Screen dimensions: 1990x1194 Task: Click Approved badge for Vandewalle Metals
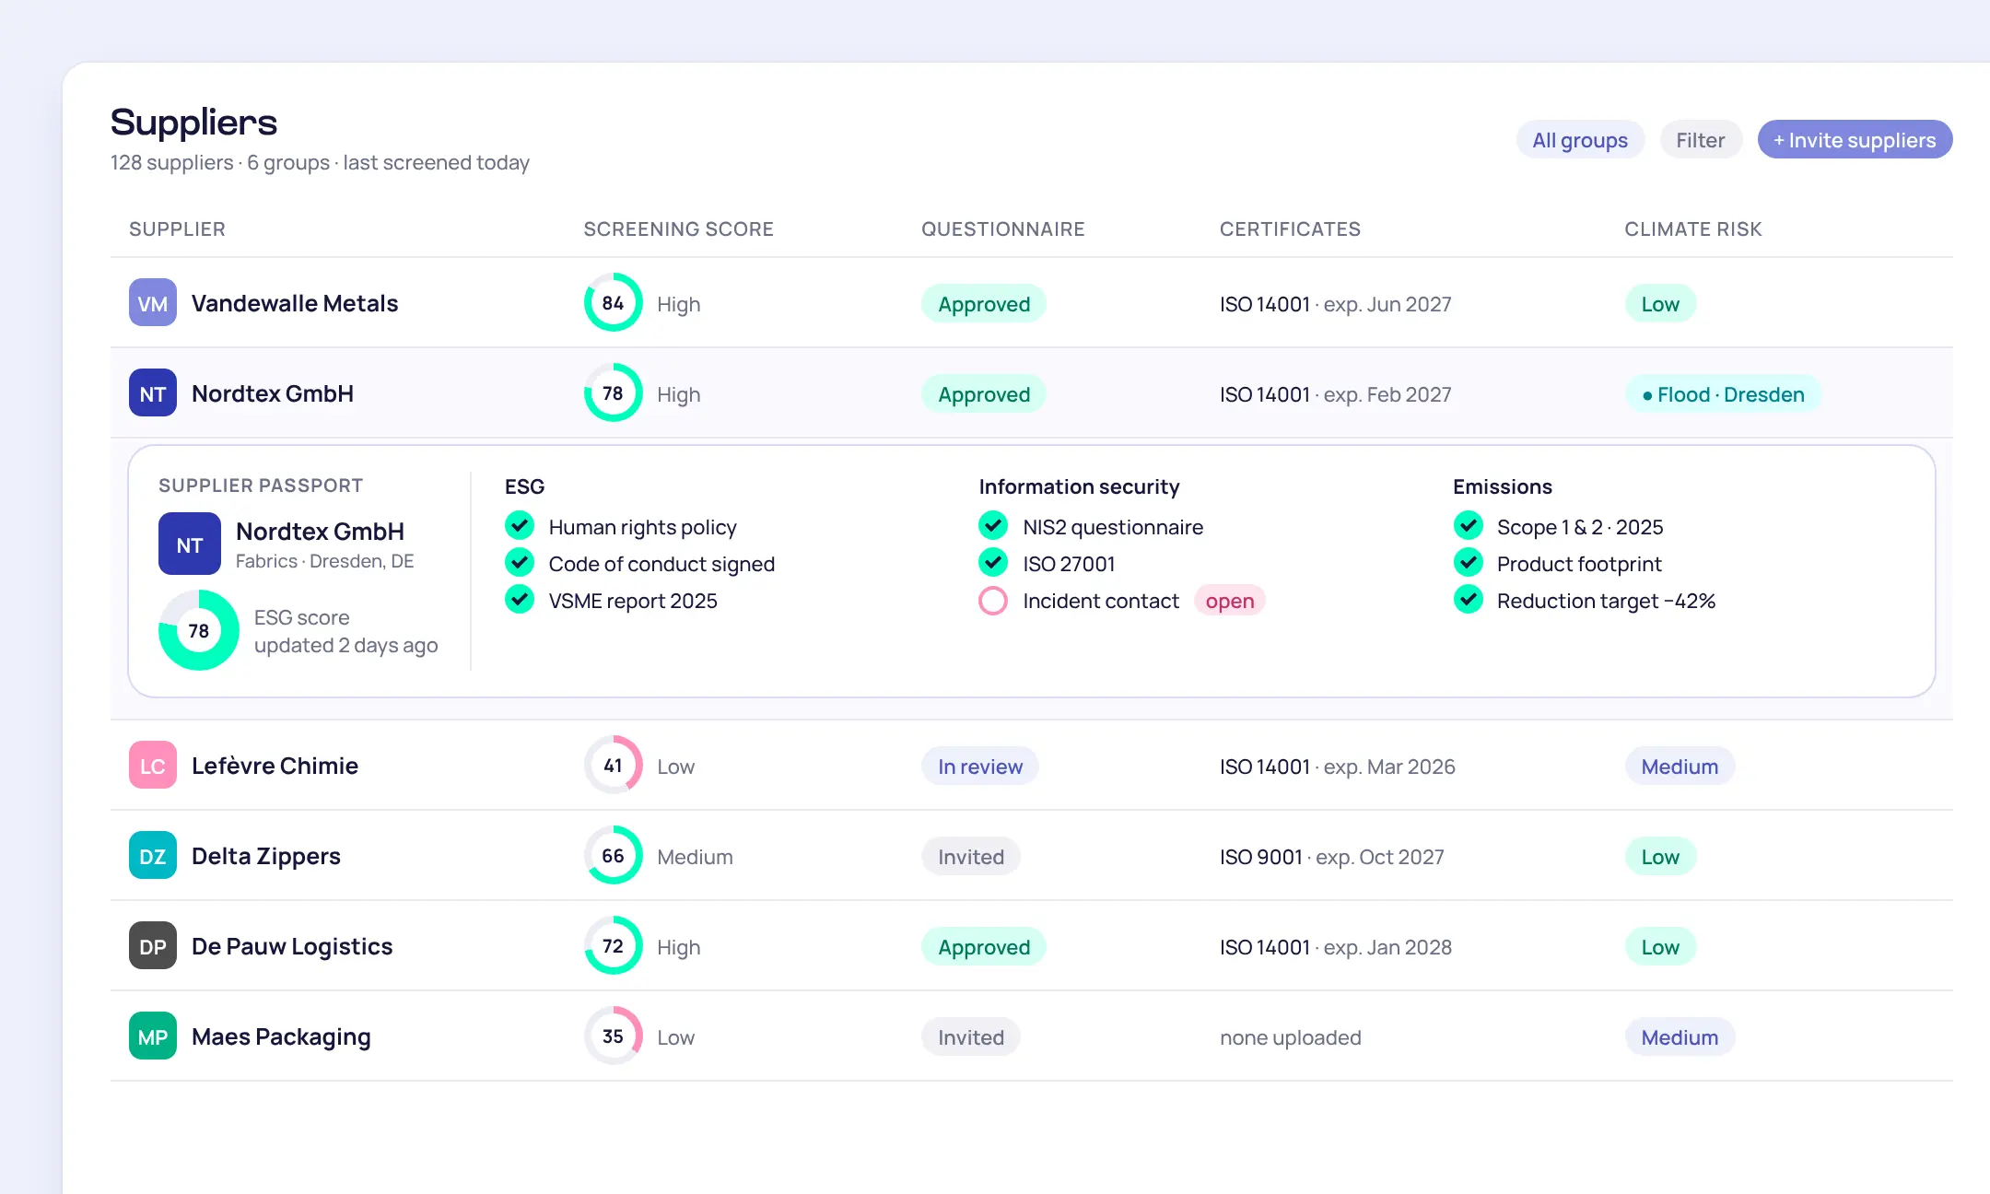(x=984, y=304)
